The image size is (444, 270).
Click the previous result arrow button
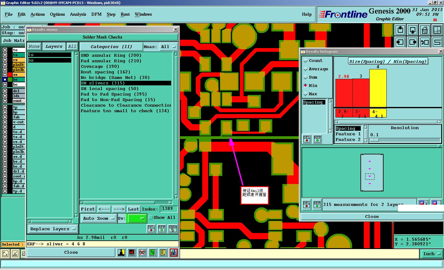pyautogui.click(x=104, y=209)
